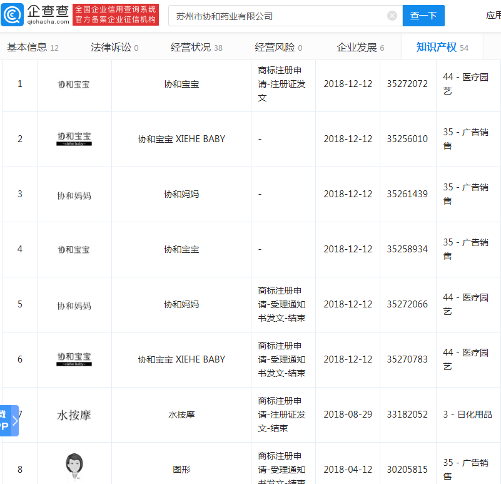This screenshot has height=484, width=501.
Task: Click row 7 status 注册证发文-结束
Action: [281, 414]
